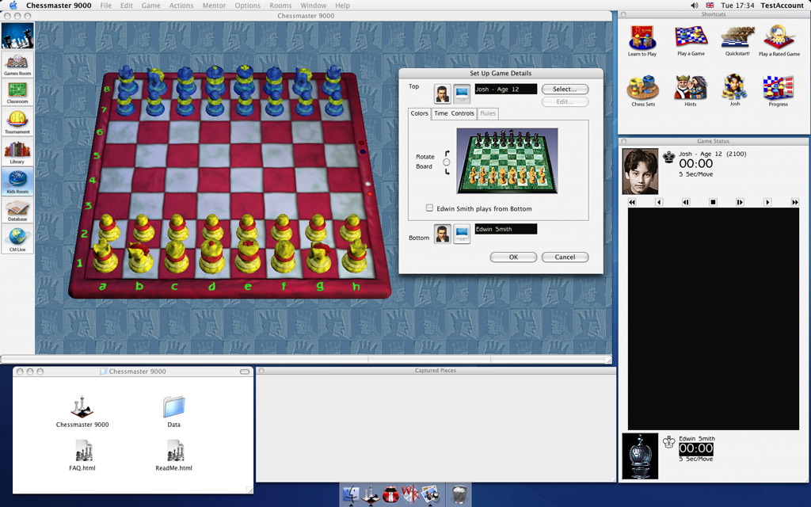This screenshot has height=507, width=811.
Task: Click the TestAccount user menu
Action: pyautogui.click(x=782, y=6)
